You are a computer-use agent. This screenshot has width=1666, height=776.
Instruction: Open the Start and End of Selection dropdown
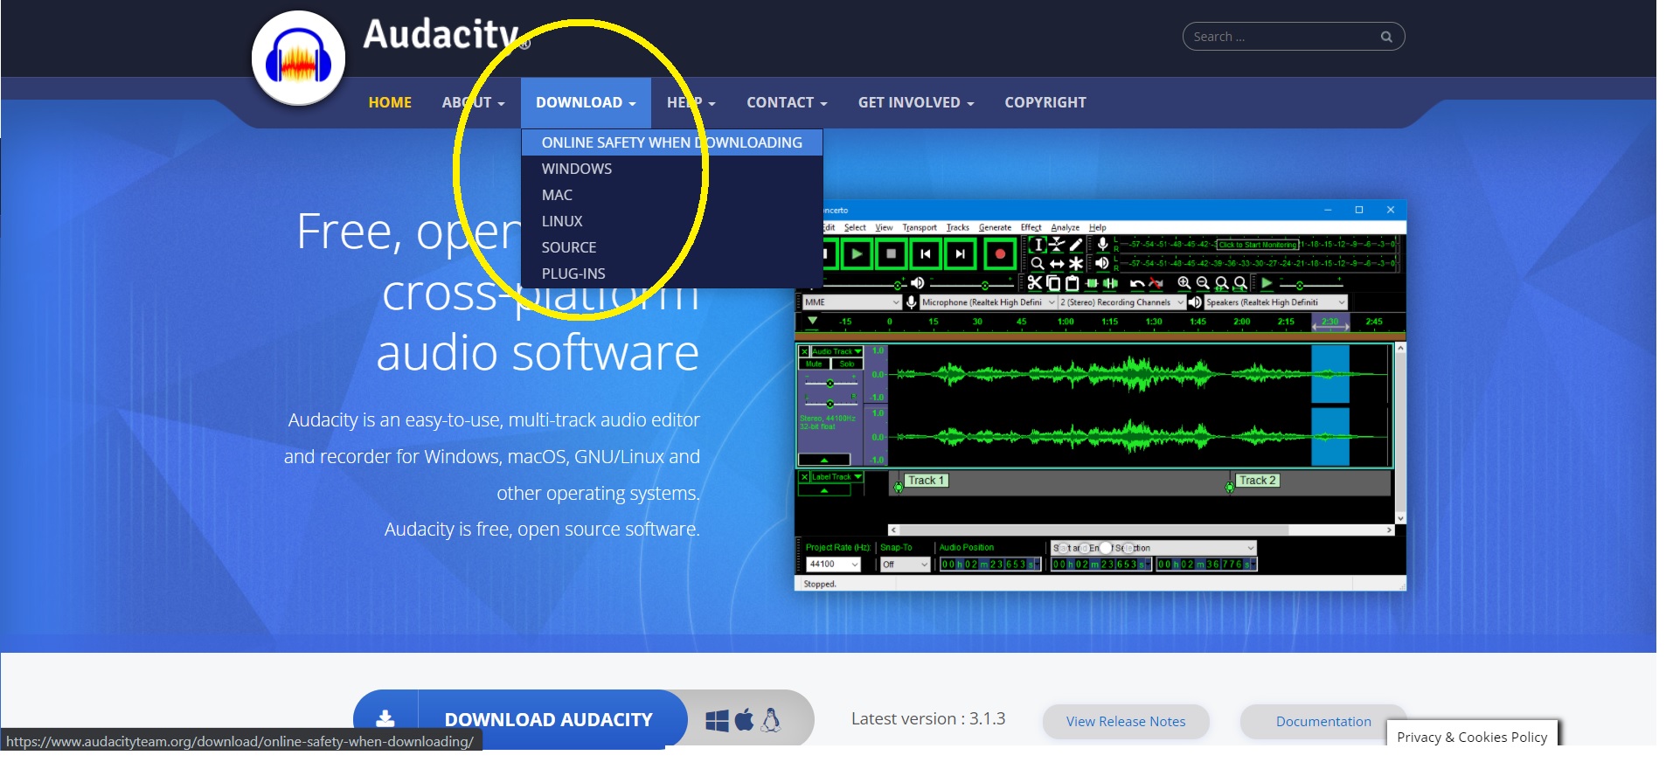click(x=1154, y=548)
